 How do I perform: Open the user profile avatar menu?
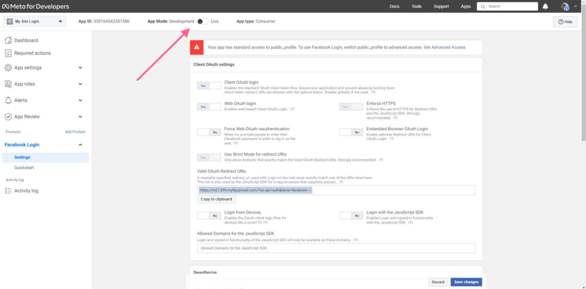564,7
